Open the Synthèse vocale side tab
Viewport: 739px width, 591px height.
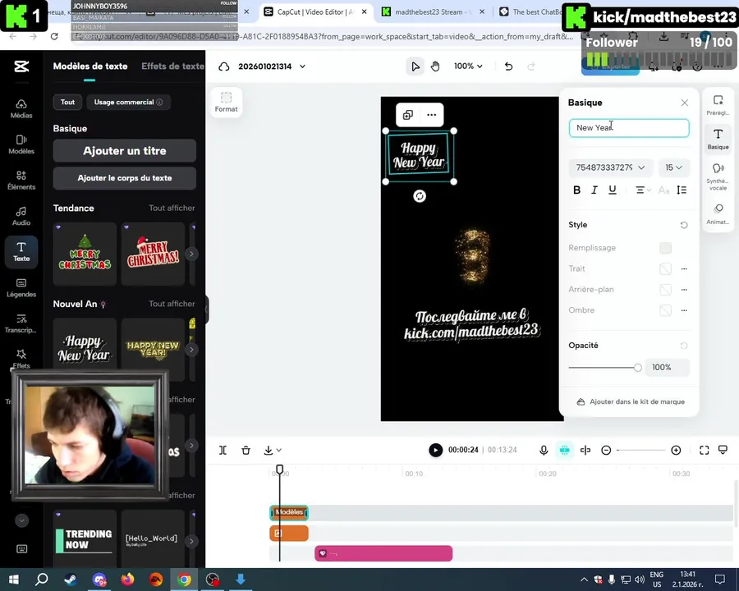[718, 176]
